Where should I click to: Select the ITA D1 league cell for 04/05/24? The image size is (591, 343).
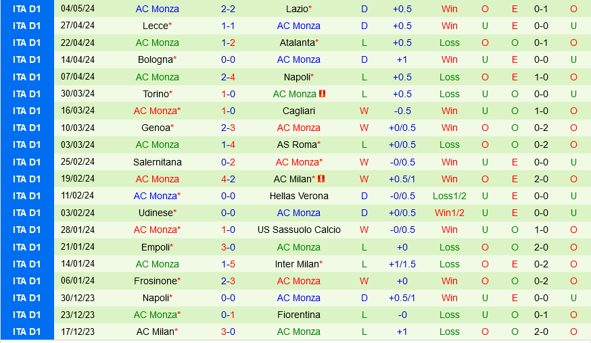pyautogui.click(x=27, y=9)
